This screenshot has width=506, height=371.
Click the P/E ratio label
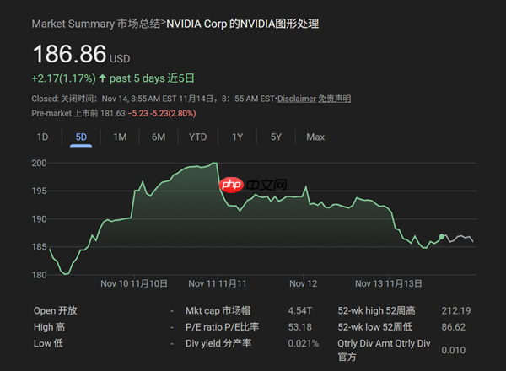pyautogui.click(x=222, y=327)
